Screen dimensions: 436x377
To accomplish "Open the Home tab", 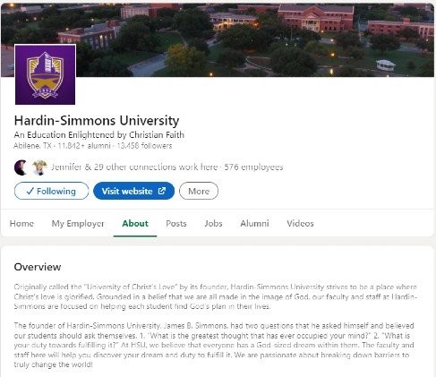I will 21,224.
